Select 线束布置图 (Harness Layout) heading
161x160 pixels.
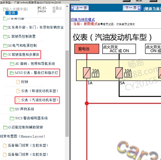[x=23, y=136]
